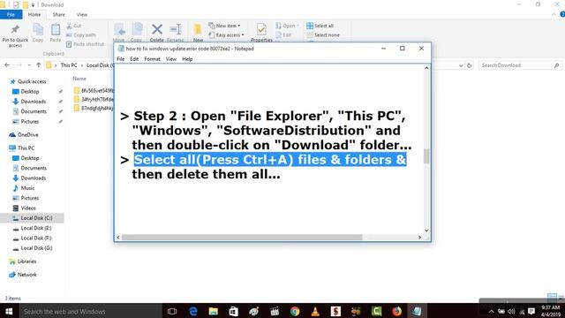This screenshot has width=565, height=318.
Task: Click the Action Center notification icon
Action: tap(531, 311)
